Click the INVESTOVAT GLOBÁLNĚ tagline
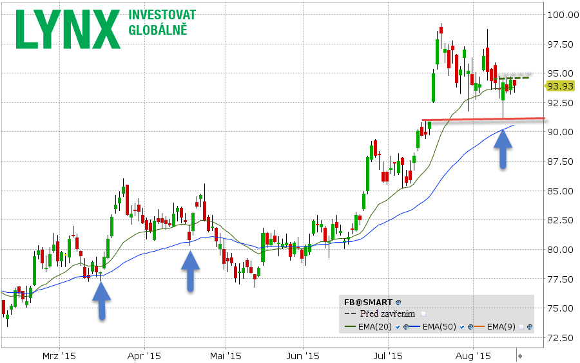580x363 pixels. 162,22
